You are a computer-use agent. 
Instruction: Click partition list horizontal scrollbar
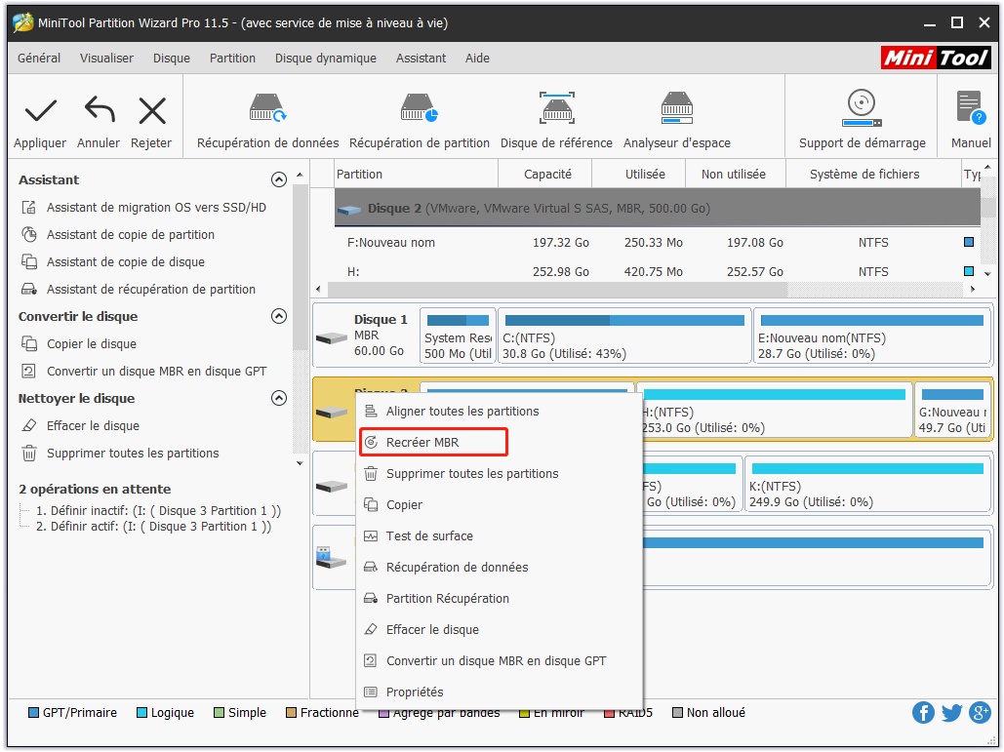(x=557, y=290)
